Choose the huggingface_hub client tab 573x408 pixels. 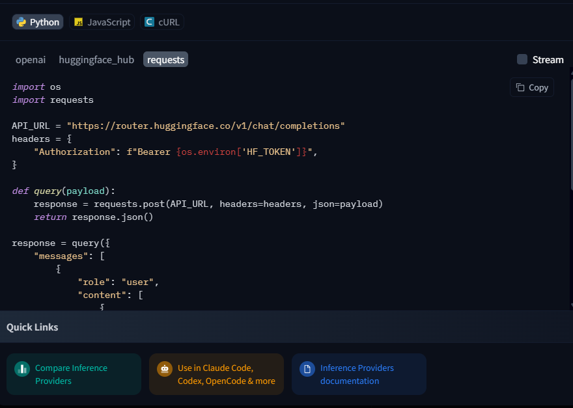click(96, 59)
